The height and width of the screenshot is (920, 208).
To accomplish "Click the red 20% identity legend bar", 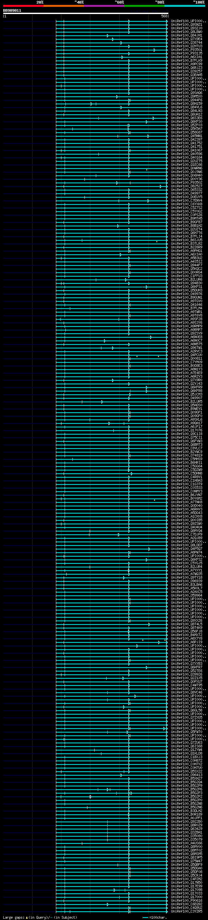I will pos(23,6).
